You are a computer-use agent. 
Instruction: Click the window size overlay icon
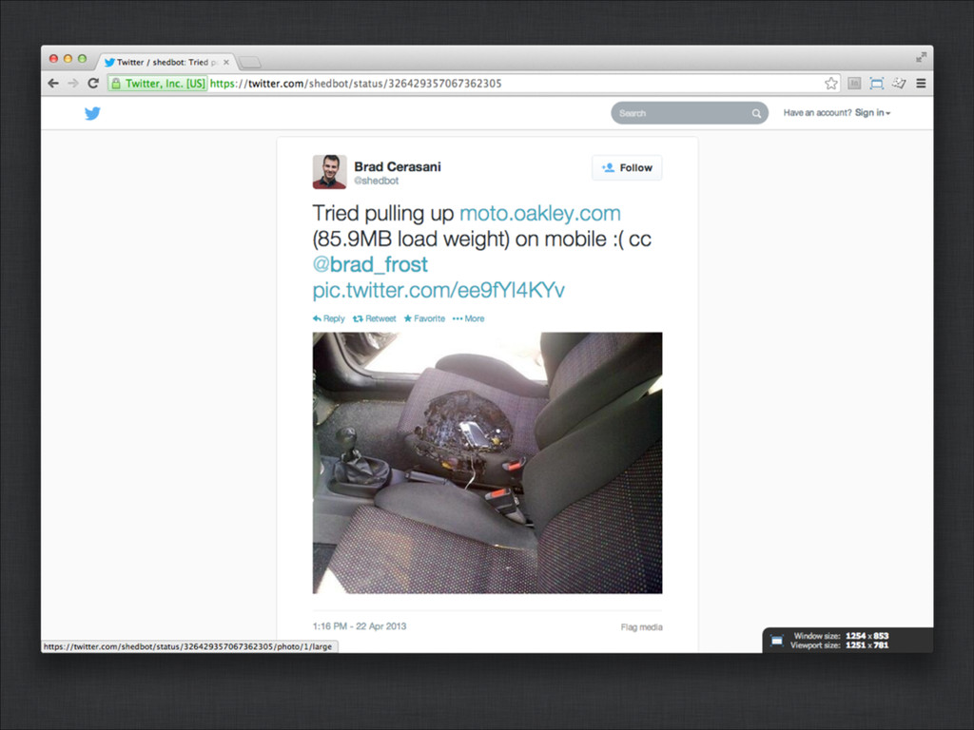777,641
